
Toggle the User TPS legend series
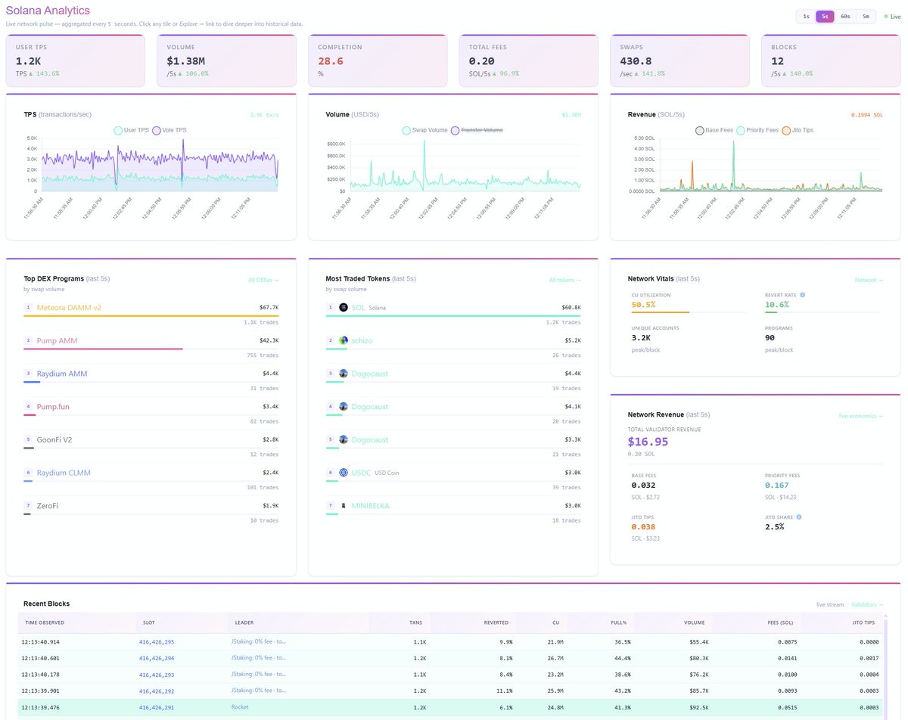point(132,130)
